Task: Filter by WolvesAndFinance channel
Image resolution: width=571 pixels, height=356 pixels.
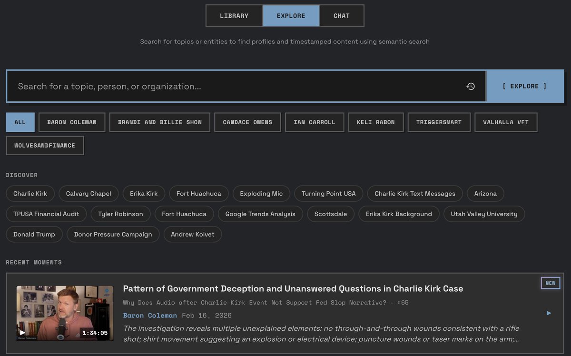Action: 45,146
